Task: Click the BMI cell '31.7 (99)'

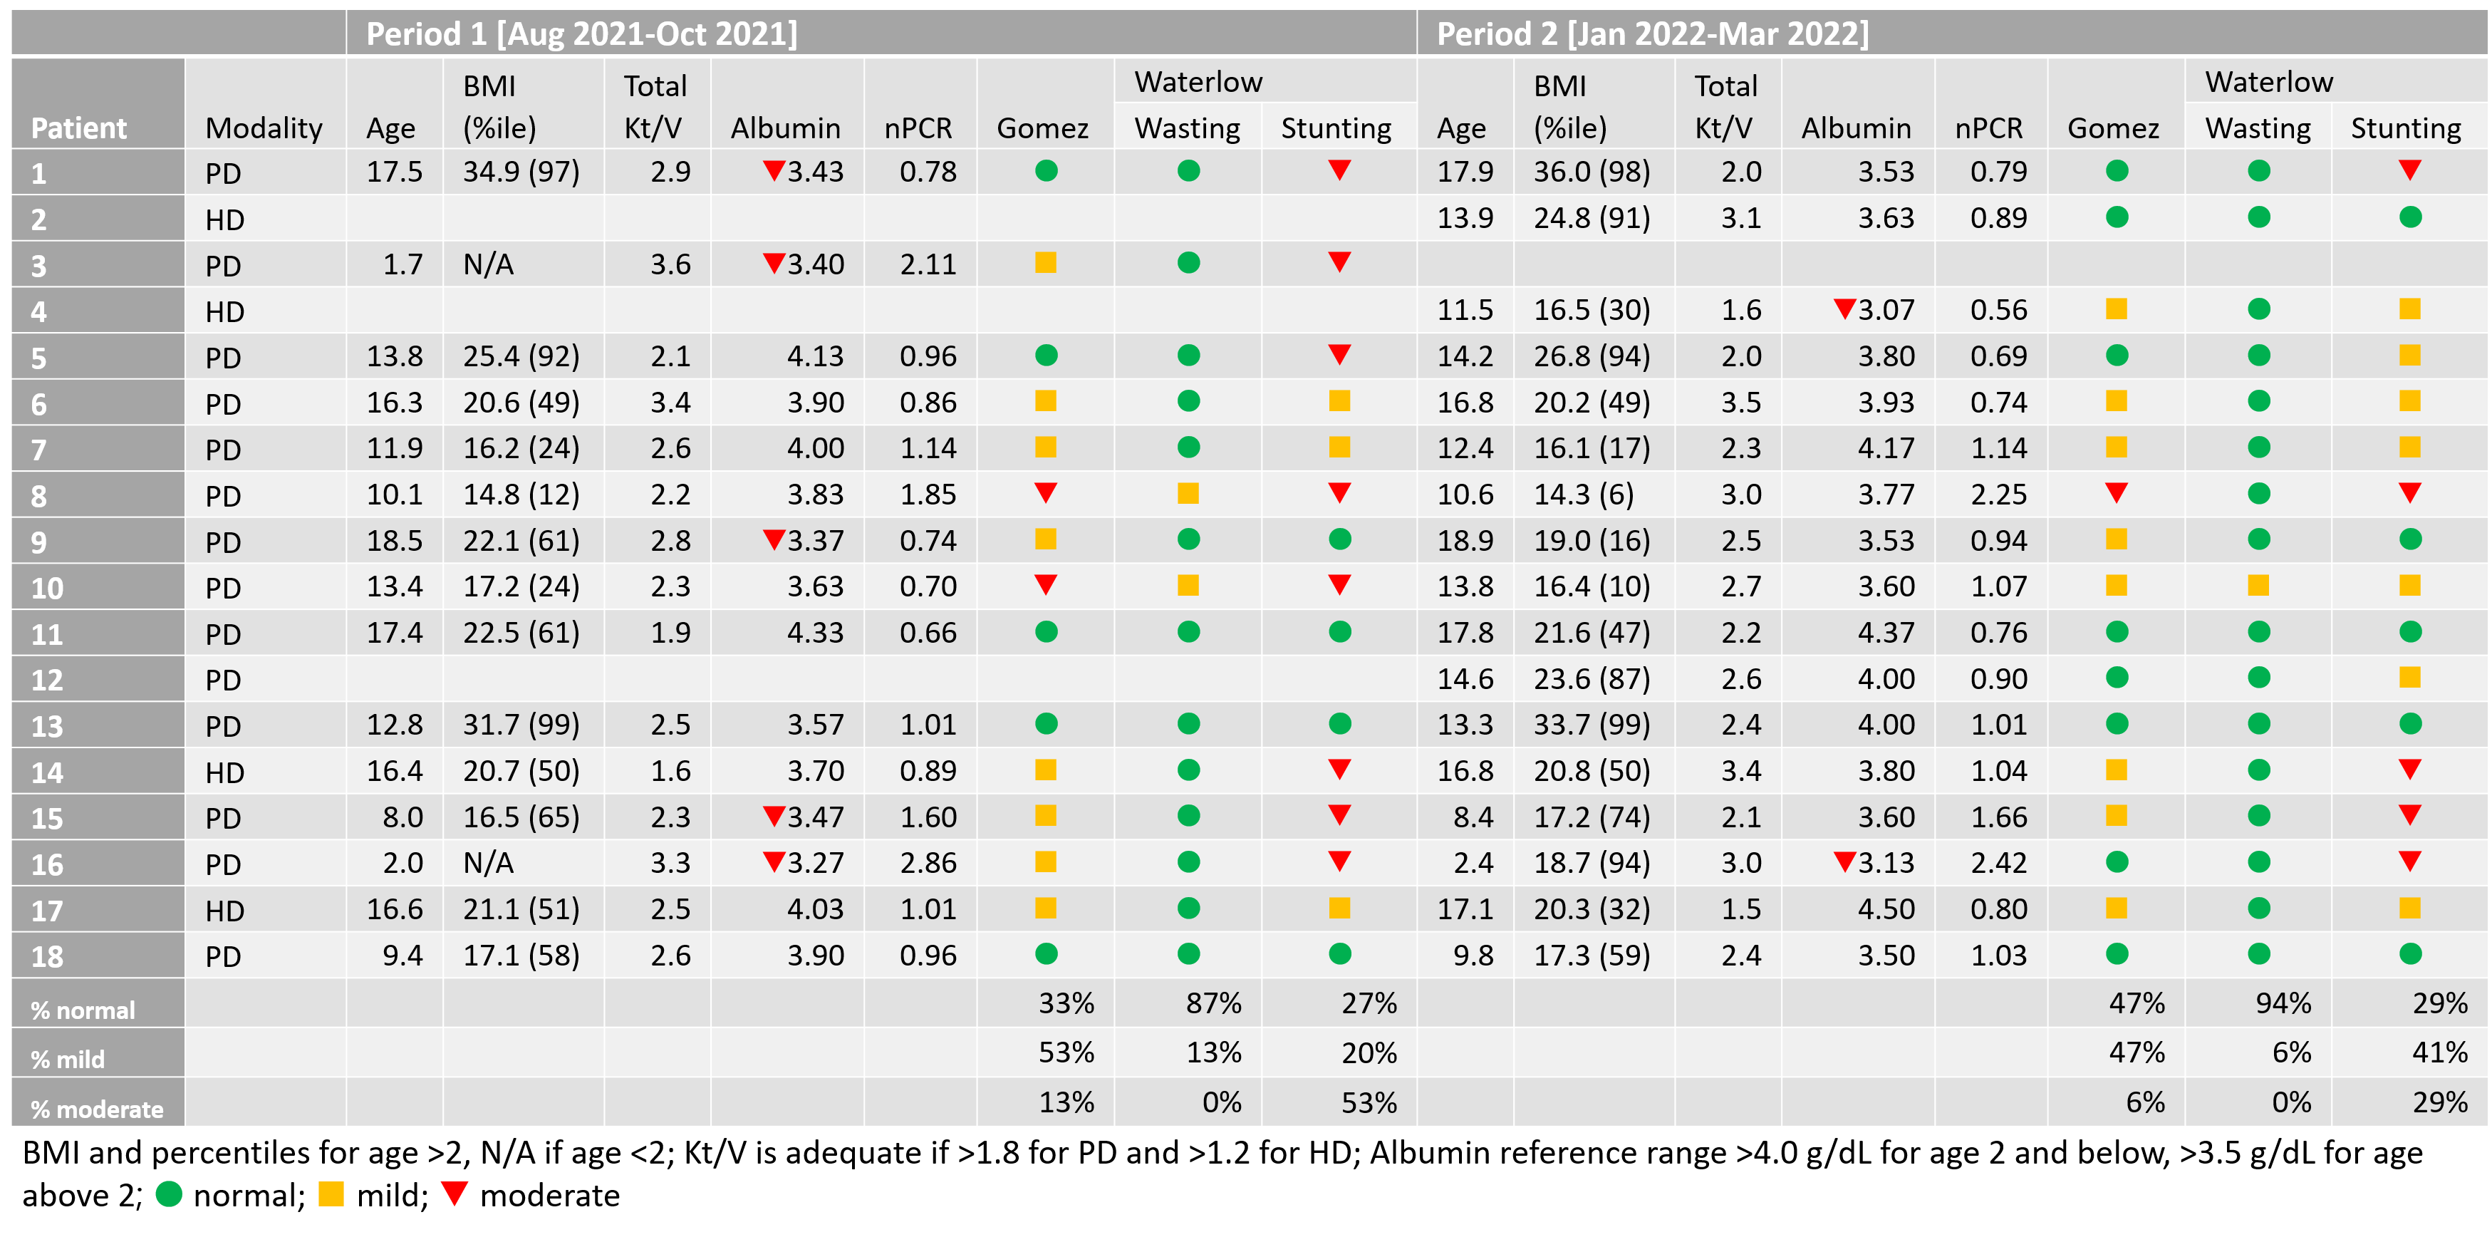Action: pos(521,724)
